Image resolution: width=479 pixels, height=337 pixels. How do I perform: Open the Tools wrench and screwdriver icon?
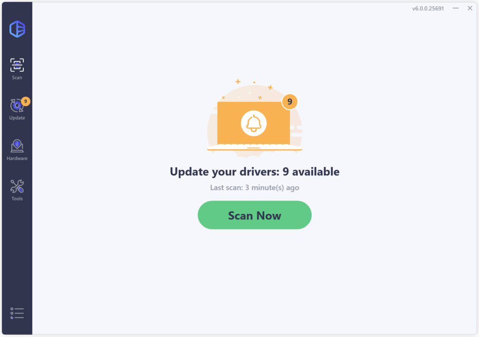(x=17, y=186)
